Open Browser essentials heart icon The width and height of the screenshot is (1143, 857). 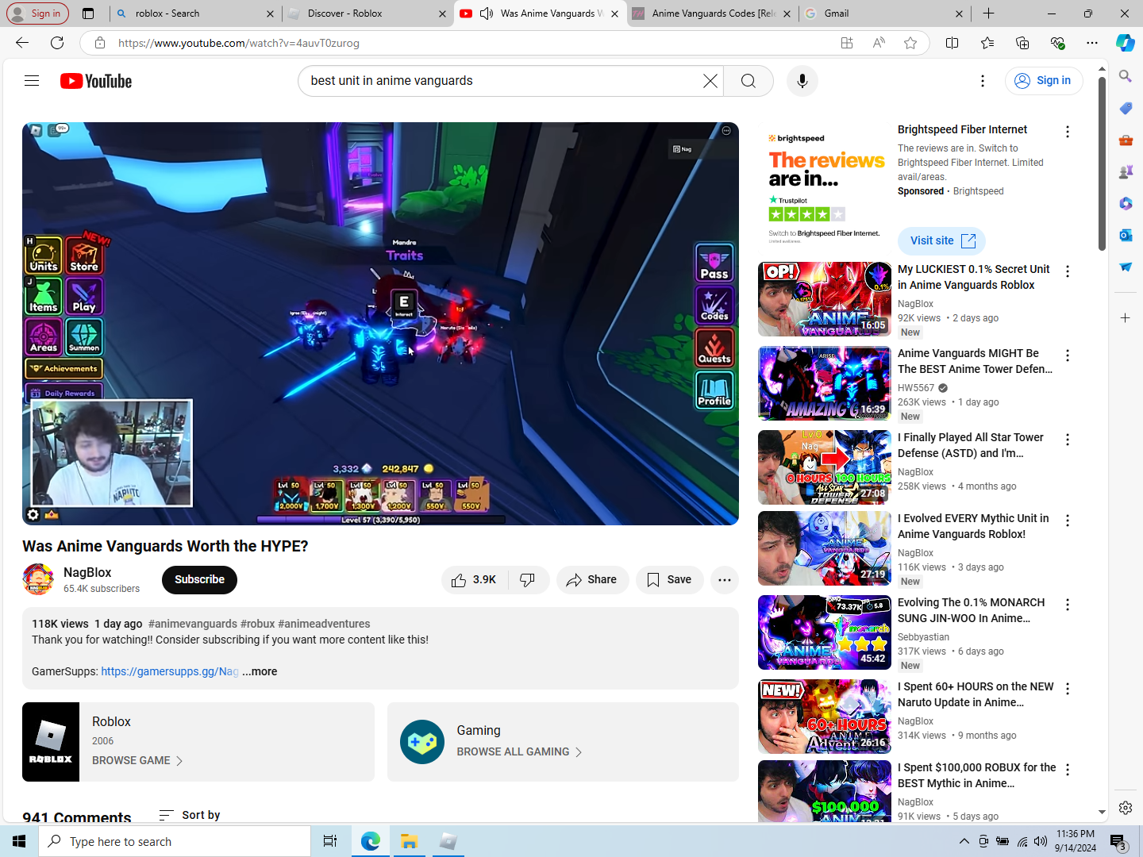[x=1057, y=43]
